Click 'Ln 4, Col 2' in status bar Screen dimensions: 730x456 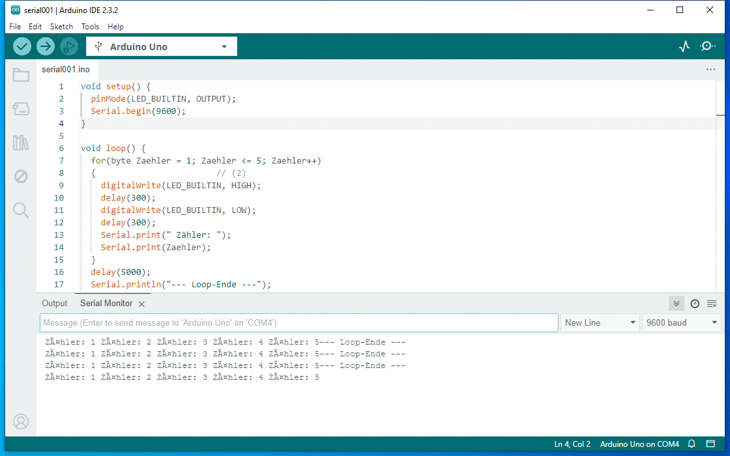click(572, 444)
